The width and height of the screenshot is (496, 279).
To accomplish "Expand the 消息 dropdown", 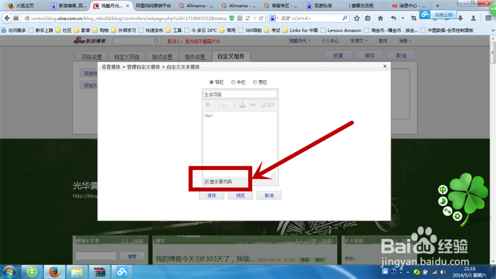I will click(405, 41).
